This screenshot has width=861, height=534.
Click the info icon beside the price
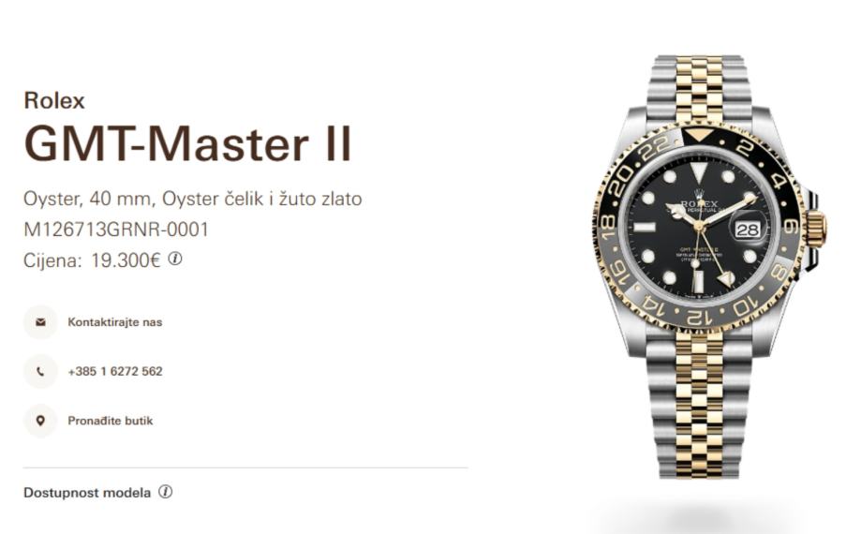(174, 259)
